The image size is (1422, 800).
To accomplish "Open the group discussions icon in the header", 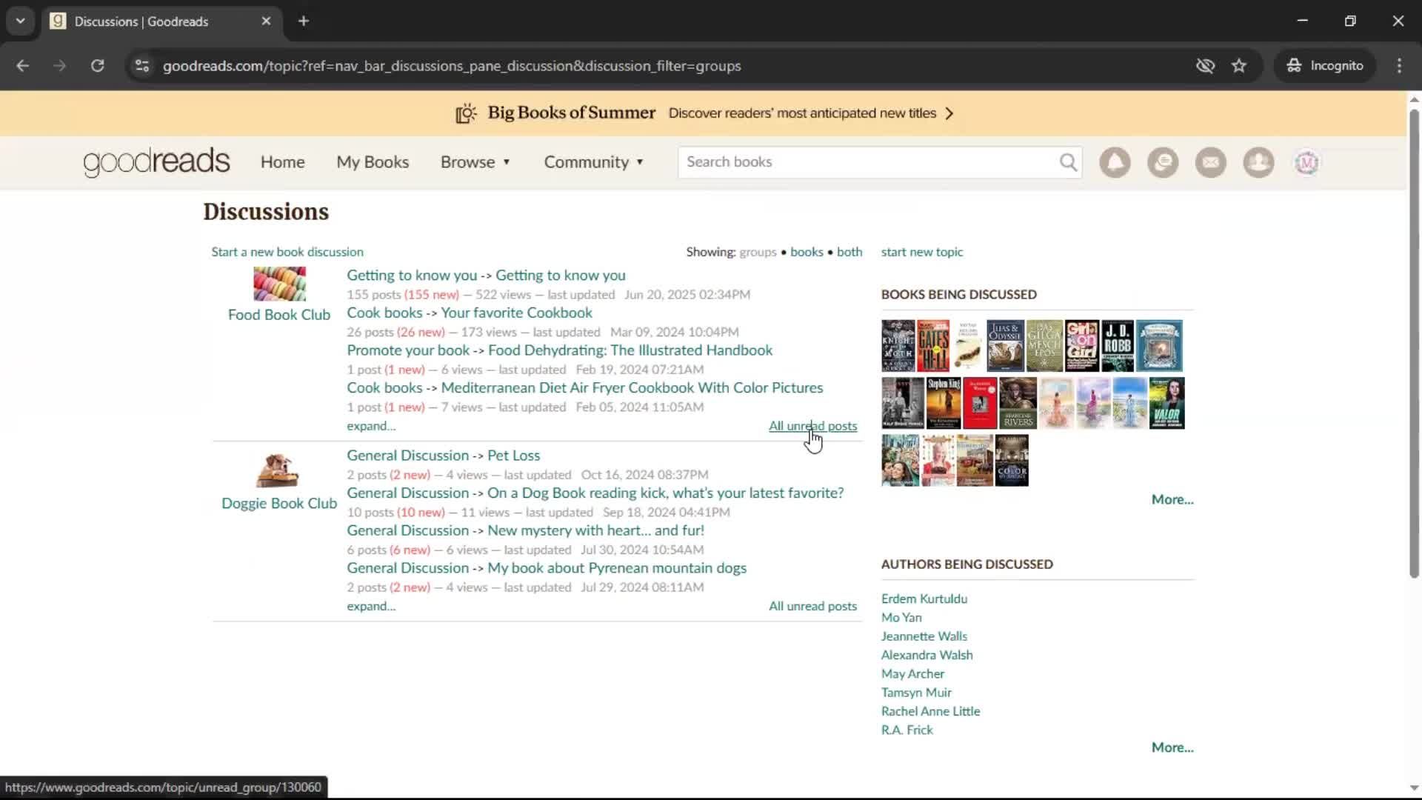I will (1163, 162).
